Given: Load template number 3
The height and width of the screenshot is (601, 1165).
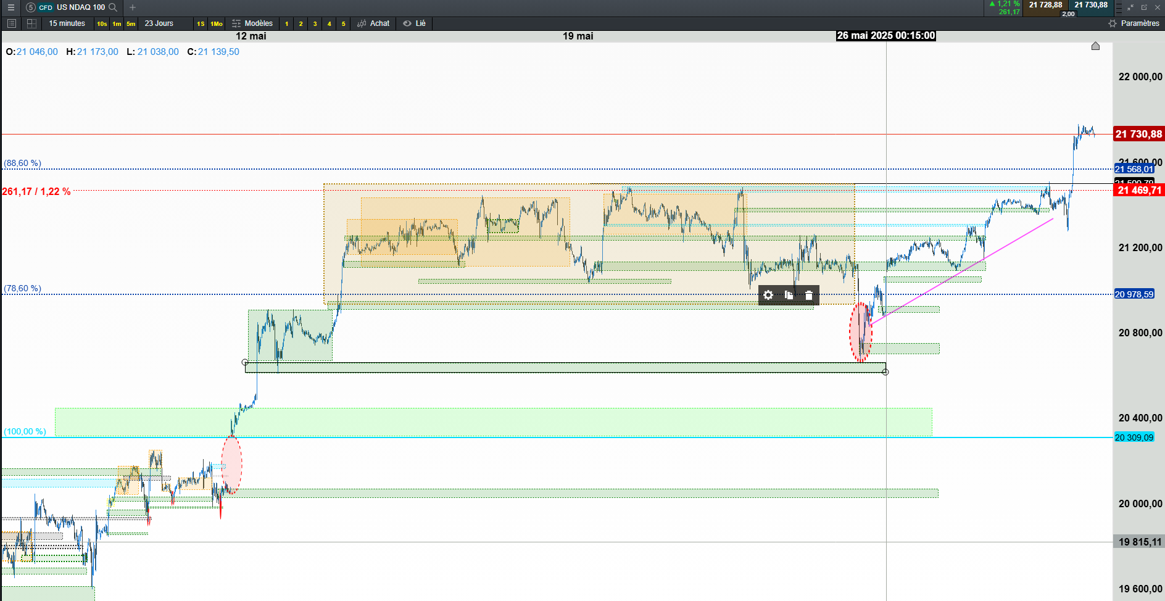Looking at the screenshot, I should (315, 24).
